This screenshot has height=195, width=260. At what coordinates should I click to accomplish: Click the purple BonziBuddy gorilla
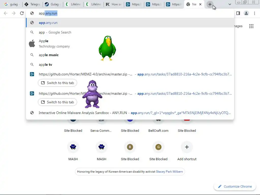pos(92,94)
